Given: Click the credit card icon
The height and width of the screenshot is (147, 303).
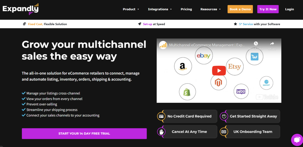Looking at the screenshot, I should pos(161,116).
